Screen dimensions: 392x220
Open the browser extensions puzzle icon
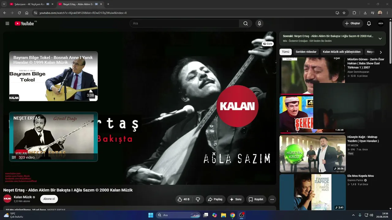[354, 13]
